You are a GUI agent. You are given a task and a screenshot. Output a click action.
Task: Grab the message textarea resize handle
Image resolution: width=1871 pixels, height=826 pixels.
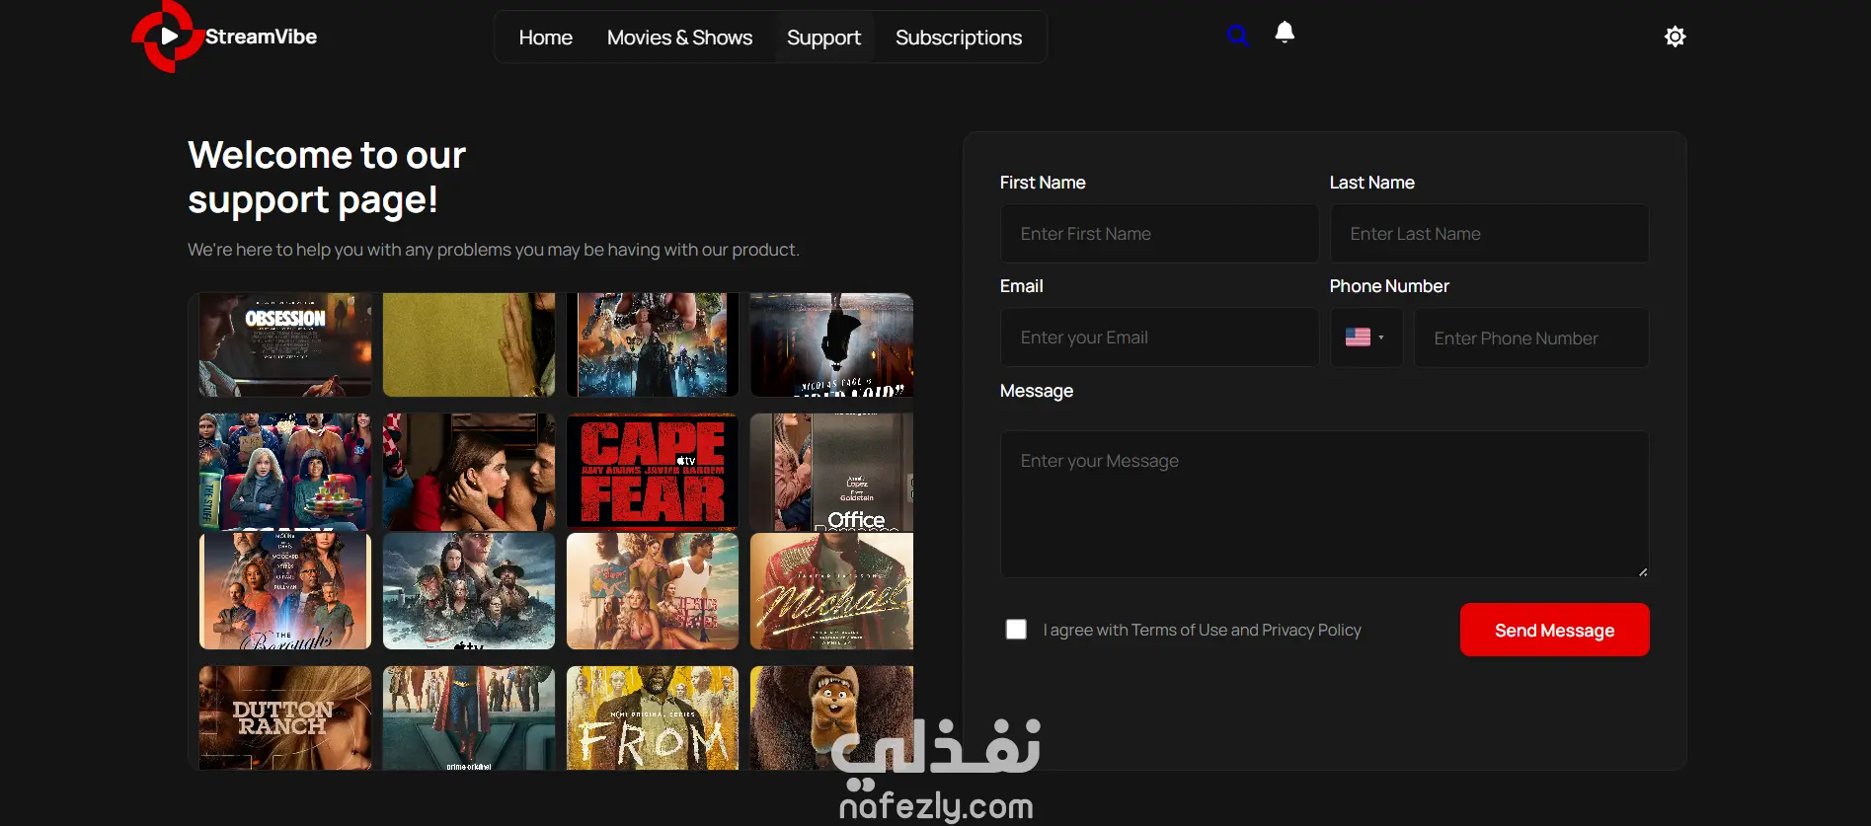pos(1643,572)
